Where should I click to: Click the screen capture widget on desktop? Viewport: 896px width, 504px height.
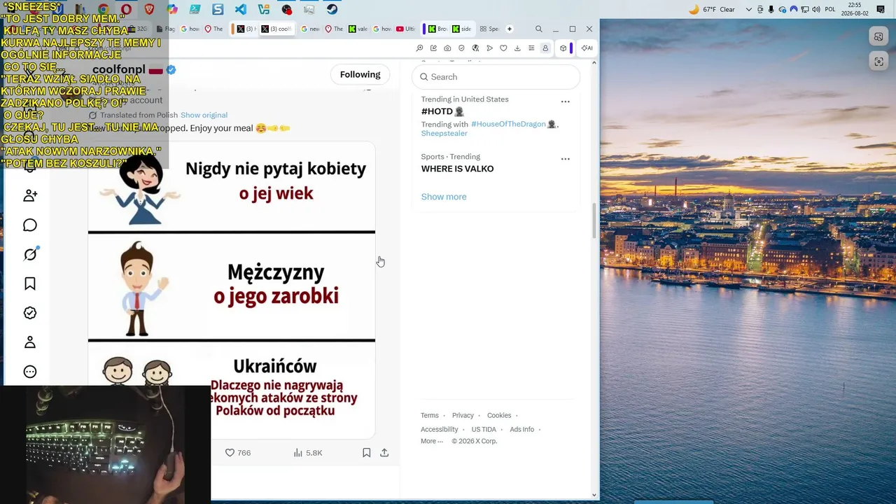pos(878,62)
